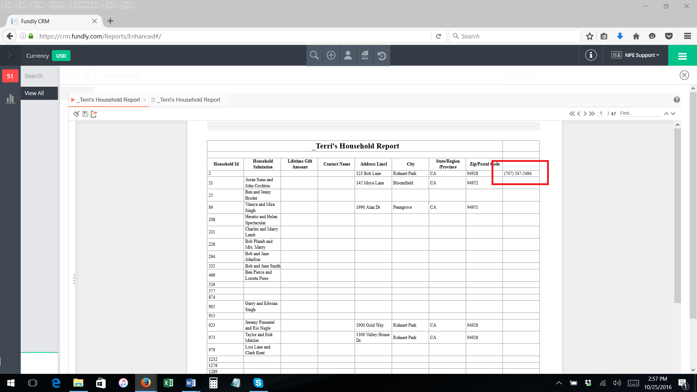Click the page number field
Image resolution: width=697 pixels, height=392 pixels.
tap(601, 113)
